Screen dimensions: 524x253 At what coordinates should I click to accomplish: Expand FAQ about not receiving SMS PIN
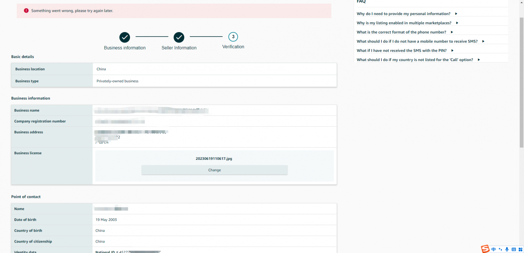click(405, 51)
